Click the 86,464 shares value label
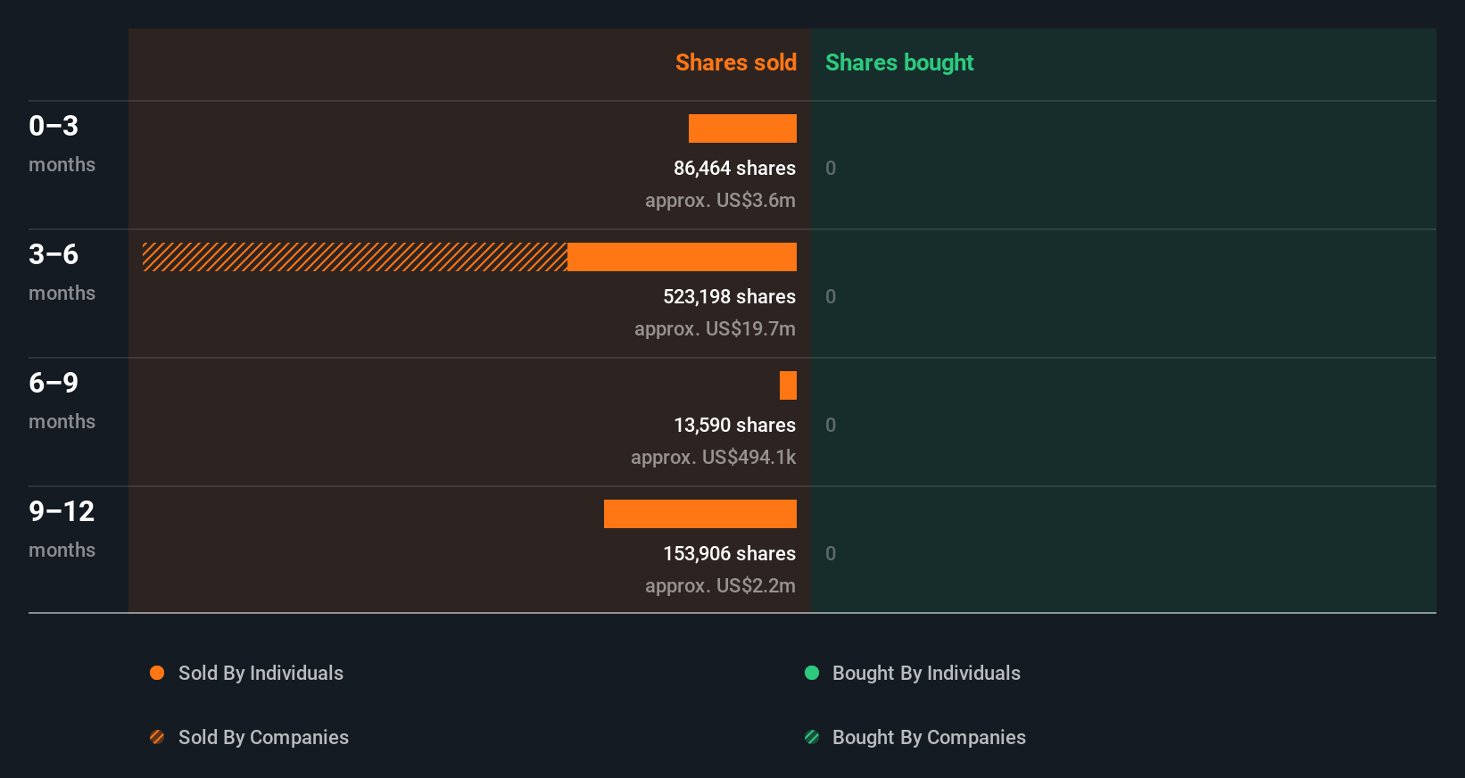Viewport: 1465px width, 778px height. 734,168
